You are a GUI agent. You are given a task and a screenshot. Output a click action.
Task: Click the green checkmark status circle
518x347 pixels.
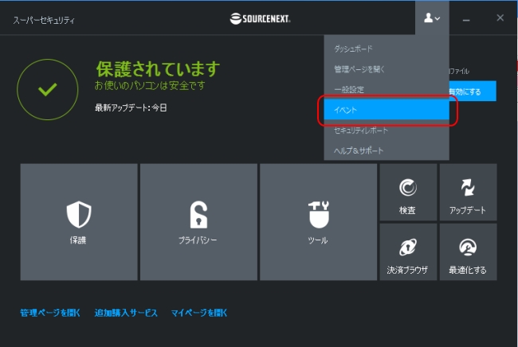[48, 89]
